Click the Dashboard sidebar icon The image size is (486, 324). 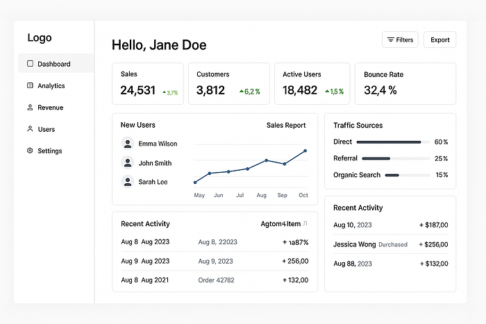click(30, 64)
